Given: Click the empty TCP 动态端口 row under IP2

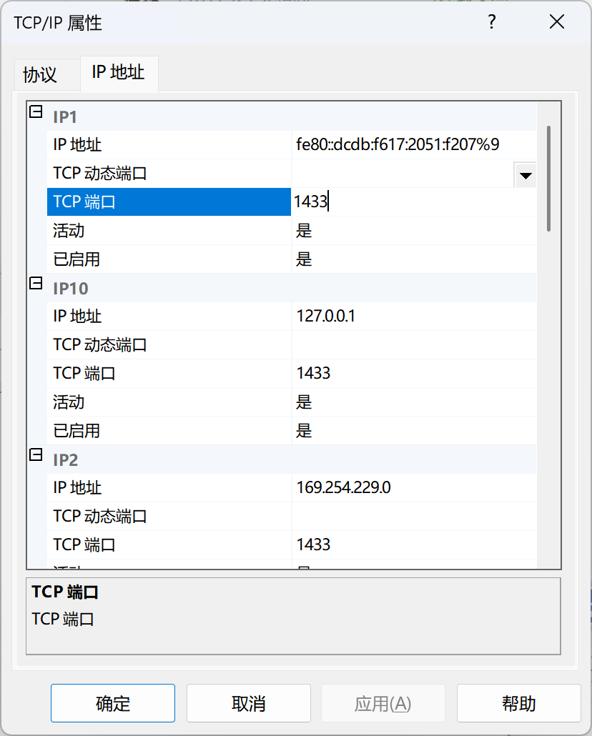Looking at the screenshot, I should pyautogui.click(x=357, y=516).
